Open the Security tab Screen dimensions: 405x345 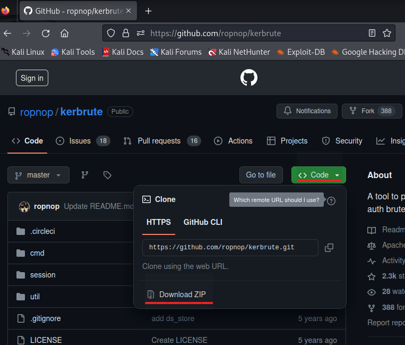(x=342, y=141)
